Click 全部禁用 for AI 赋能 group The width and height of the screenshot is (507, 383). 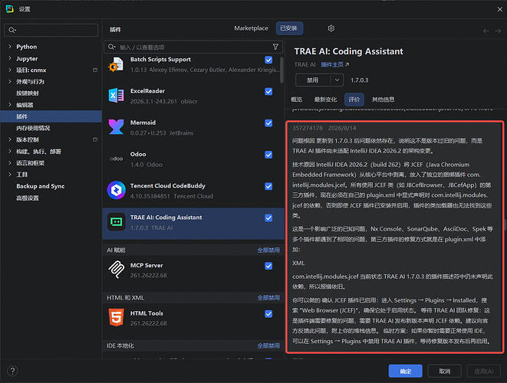coord(268,250)
